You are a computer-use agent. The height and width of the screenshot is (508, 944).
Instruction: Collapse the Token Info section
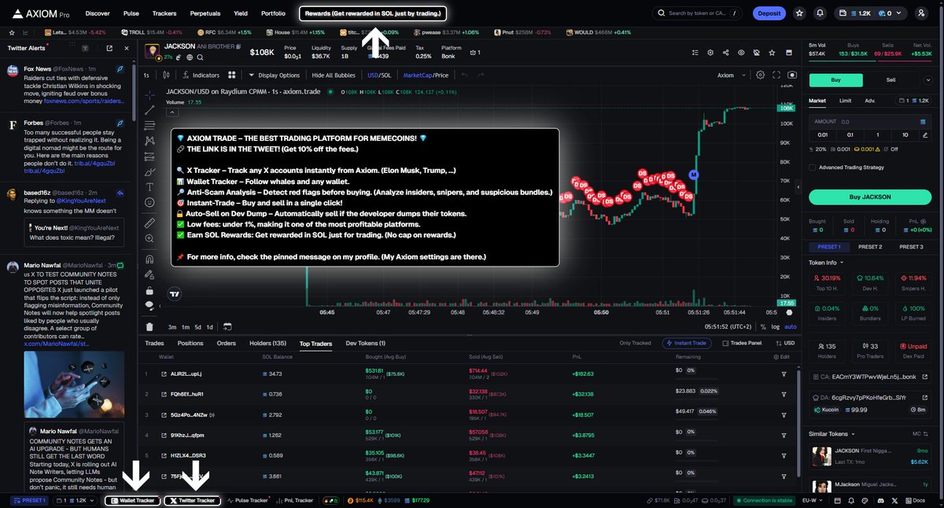(x=826, y=263)
